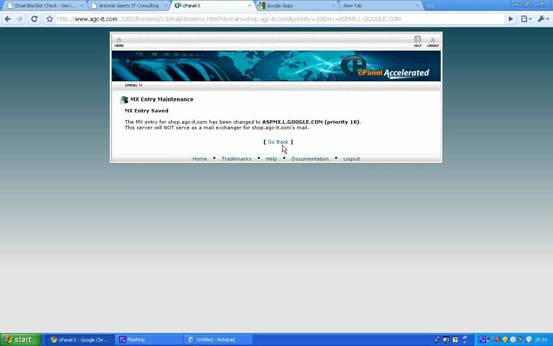Click the 'MX Entry Saved' heading text
This screenshot has width=553, height=346.
click(x=146, y=111)
